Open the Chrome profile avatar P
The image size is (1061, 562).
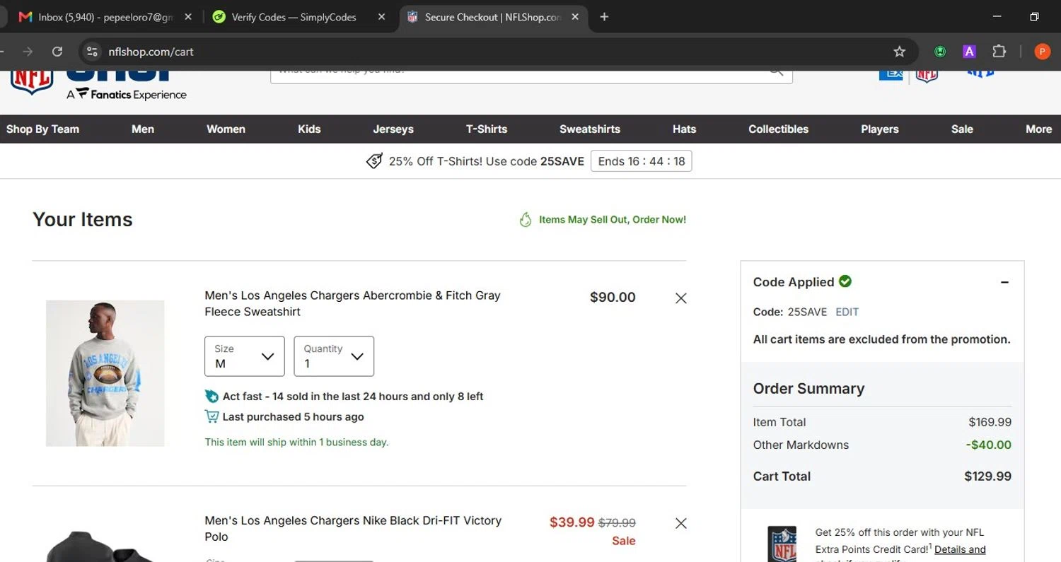1042,52
